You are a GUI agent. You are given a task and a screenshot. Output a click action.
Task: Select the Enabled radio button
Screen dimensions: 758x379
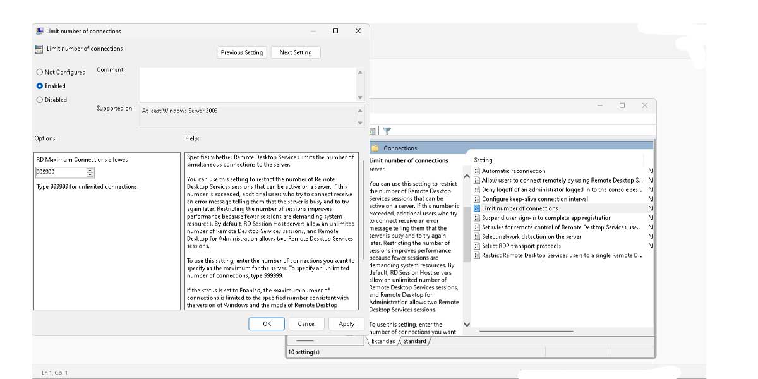[40, 86]
